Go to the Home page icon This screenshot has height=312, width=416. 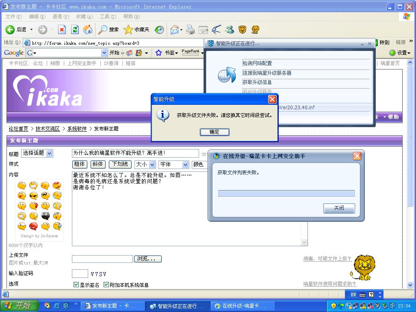[x=88, y=29]
